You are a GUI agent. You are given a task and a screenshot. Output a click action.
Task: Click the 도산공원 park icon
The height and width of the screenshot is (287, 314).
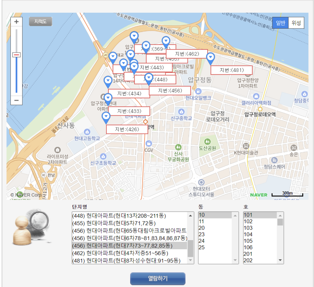[x=207, y=141]
